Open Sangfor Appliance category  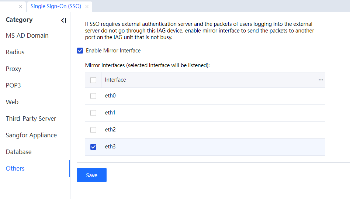tap(31, 135)
